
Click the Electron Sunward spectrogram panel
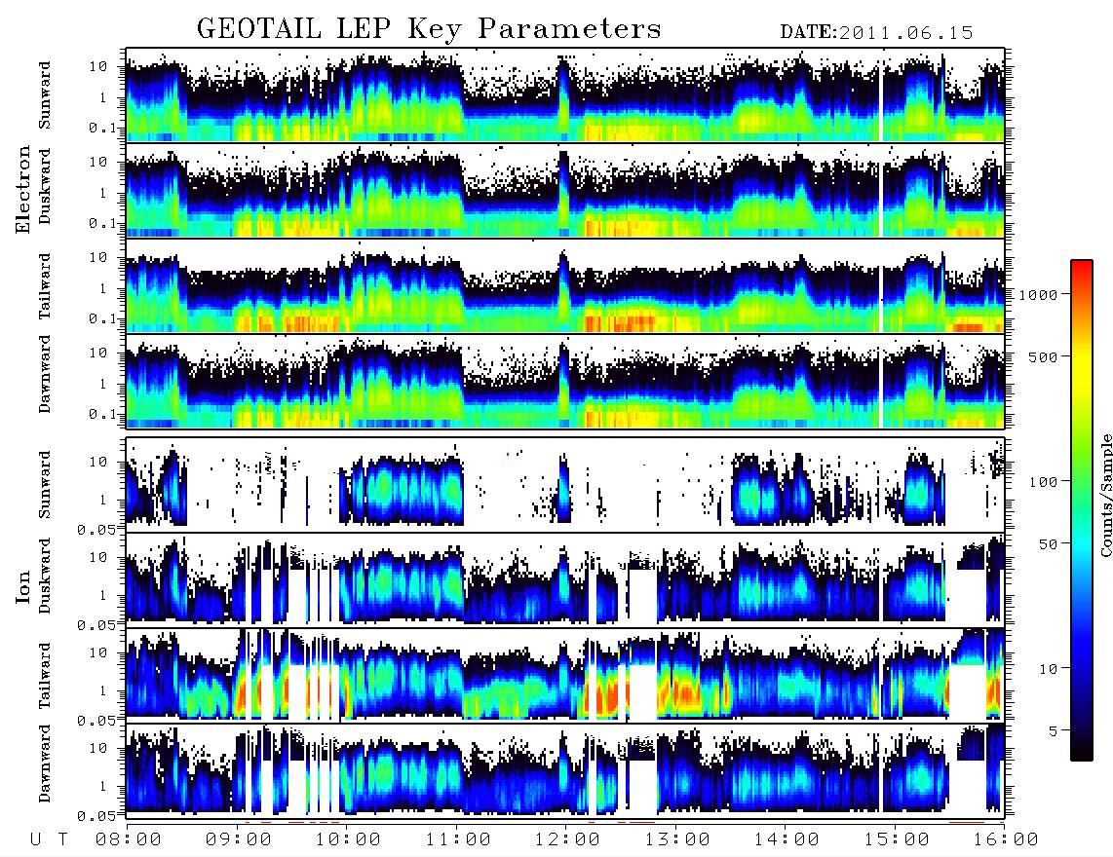[565, 95]
